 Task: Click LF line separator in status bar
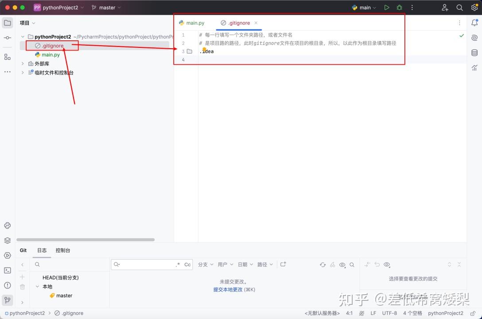pyautogui.click(x=373, y=313)
